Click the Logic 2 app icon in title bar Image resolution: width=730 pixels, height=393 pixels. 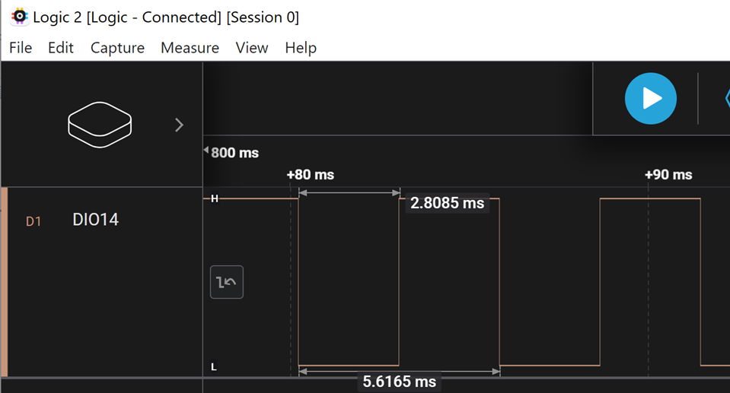coord(19,17)
